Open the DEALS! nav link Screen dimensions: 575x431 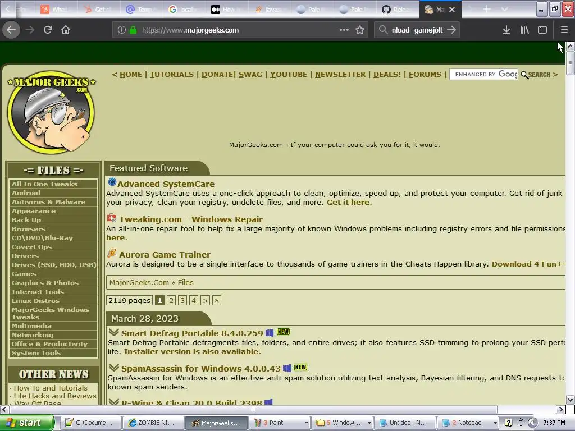pyautogui.click(x=387, y=75)
